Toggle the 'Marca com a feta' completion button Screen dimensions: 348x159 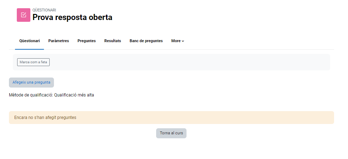pos(33,62)
